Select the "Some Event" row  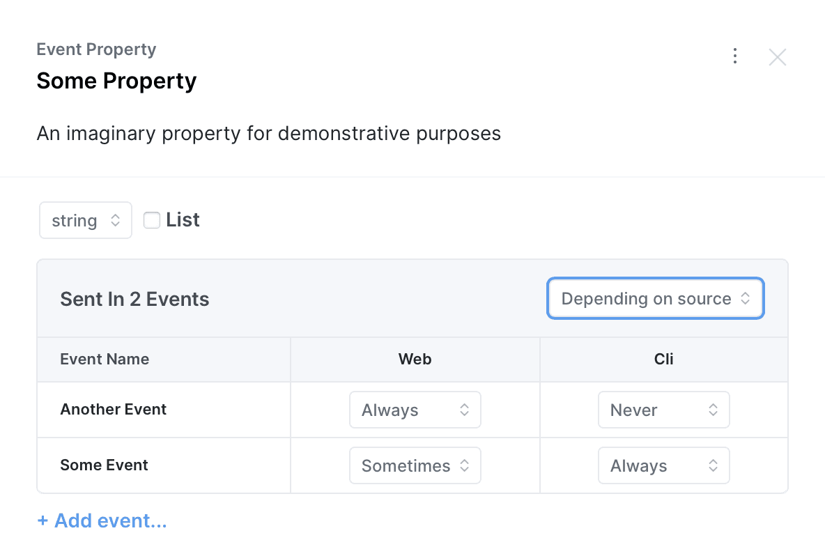tap(104, 465)
